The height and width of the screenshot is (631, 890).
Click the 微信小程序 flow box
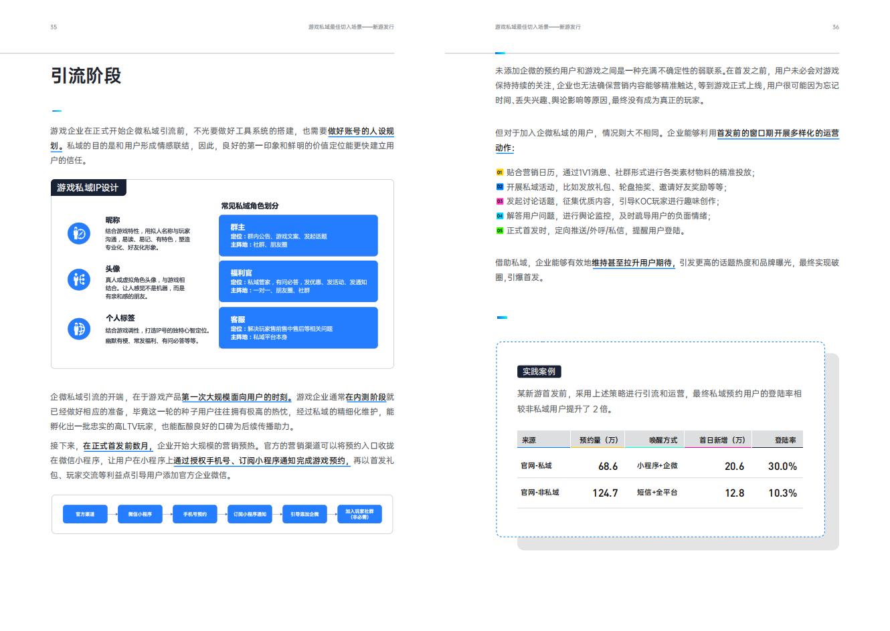tap(140, 514)
